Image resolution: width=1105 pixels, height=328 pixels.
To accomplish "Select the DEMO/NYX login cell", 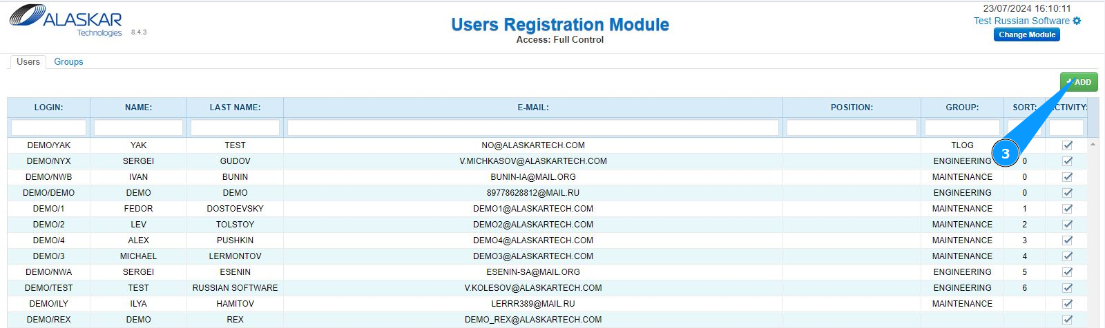I will click(48, 161).
